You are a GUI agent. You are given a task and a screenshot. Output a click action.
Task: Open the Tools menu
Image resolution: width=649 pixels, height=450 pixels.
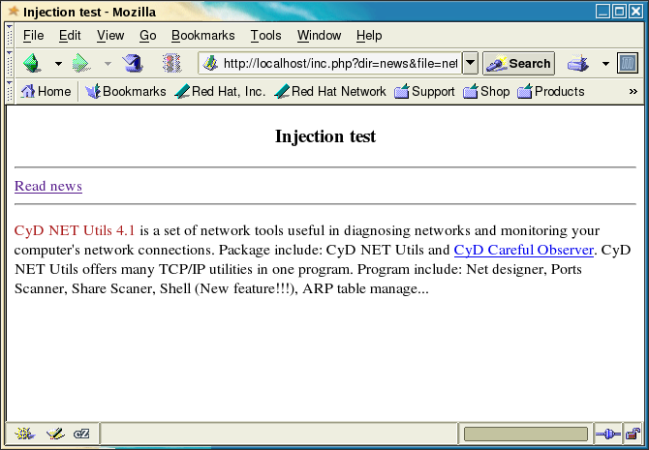coord(265,36)
